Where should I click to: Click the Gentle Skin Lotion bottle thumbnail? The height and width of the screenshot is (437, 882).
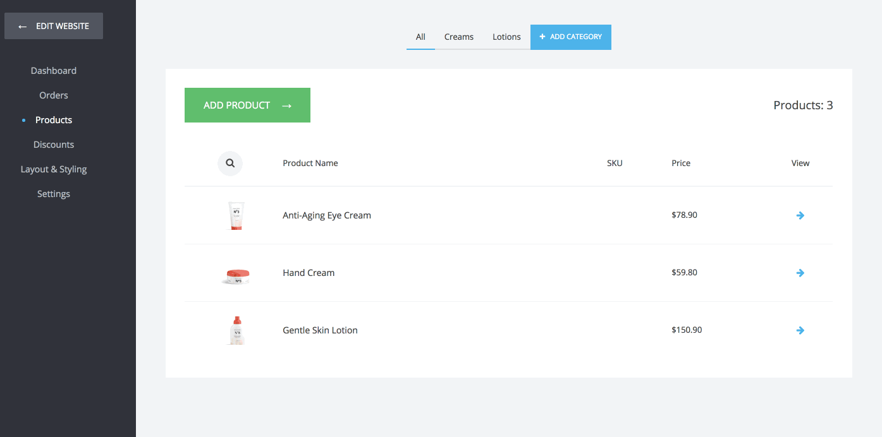[236, 330]
